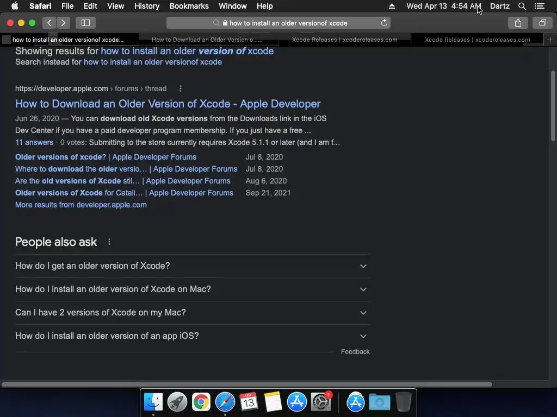Image resolution: width=557 pixels, height=417 pixels.
Task: Open the Bookmarks menu
Action: click(x=189, y=6)
